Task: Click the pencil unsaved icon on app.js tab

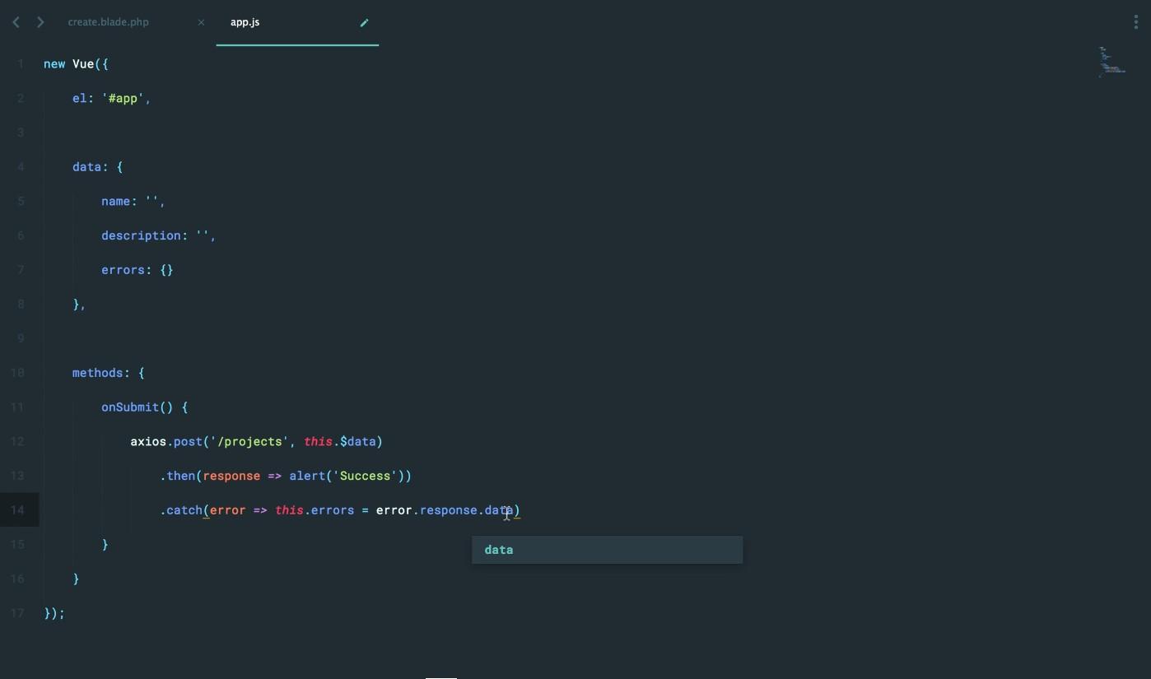Action: [x=365, y=22]
